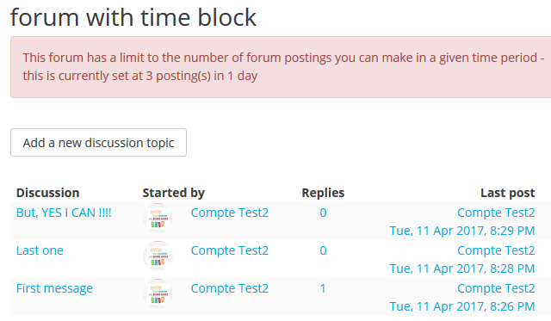Screen dimensions: 551x321
Task: Open Compte Test2 starter of 'But, YES I CAN'
Action: [230, 213]
